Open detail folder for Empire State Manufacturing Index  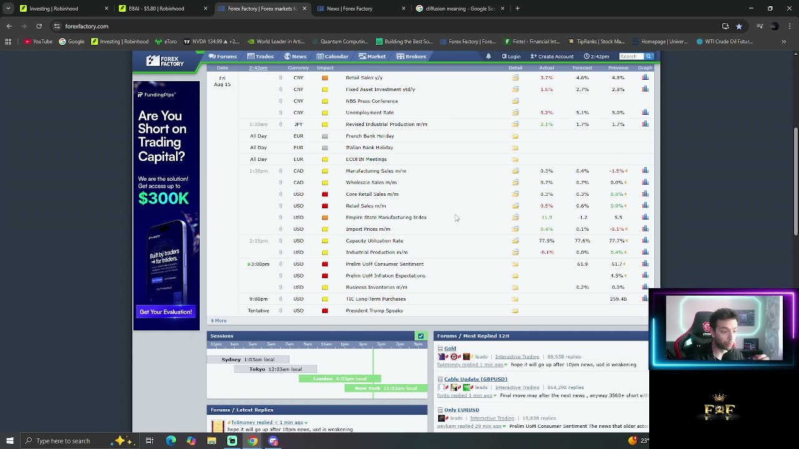click(515, 218)
